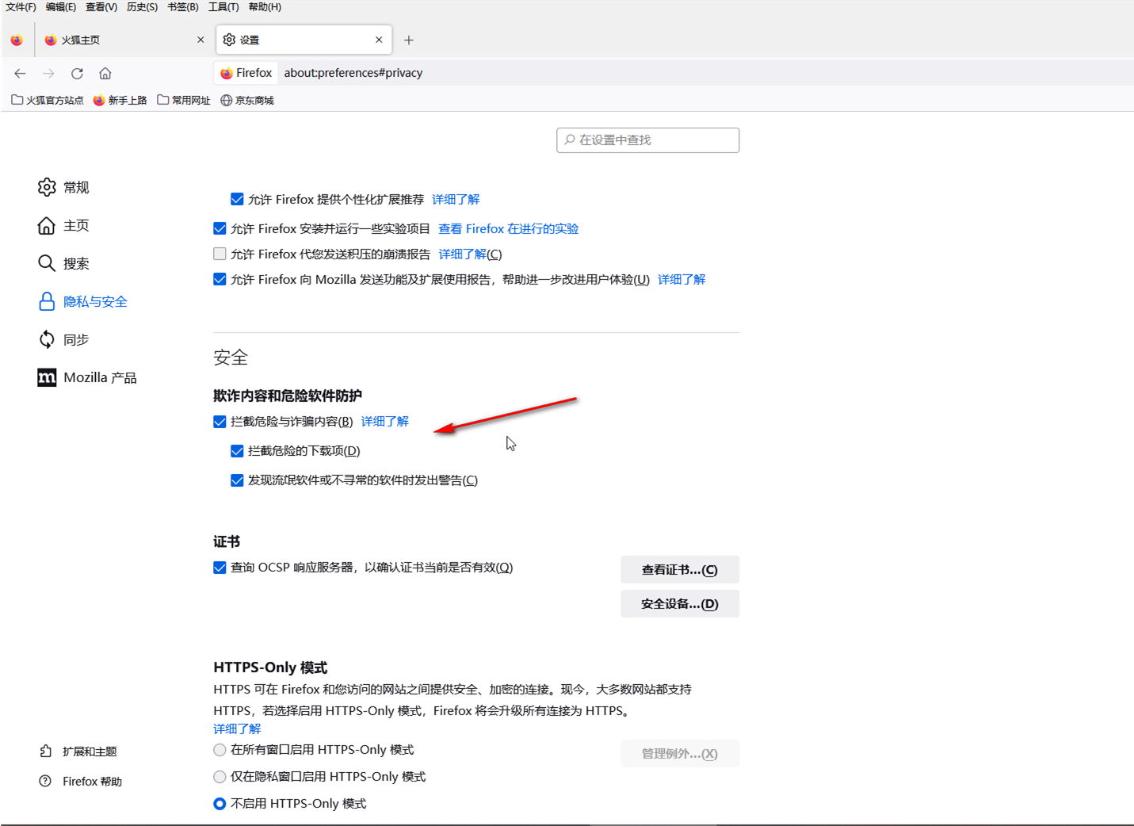
Task: Toggle 查询 OCSP 响应服务器 checkbox
Action: click(x=220, y=568)
